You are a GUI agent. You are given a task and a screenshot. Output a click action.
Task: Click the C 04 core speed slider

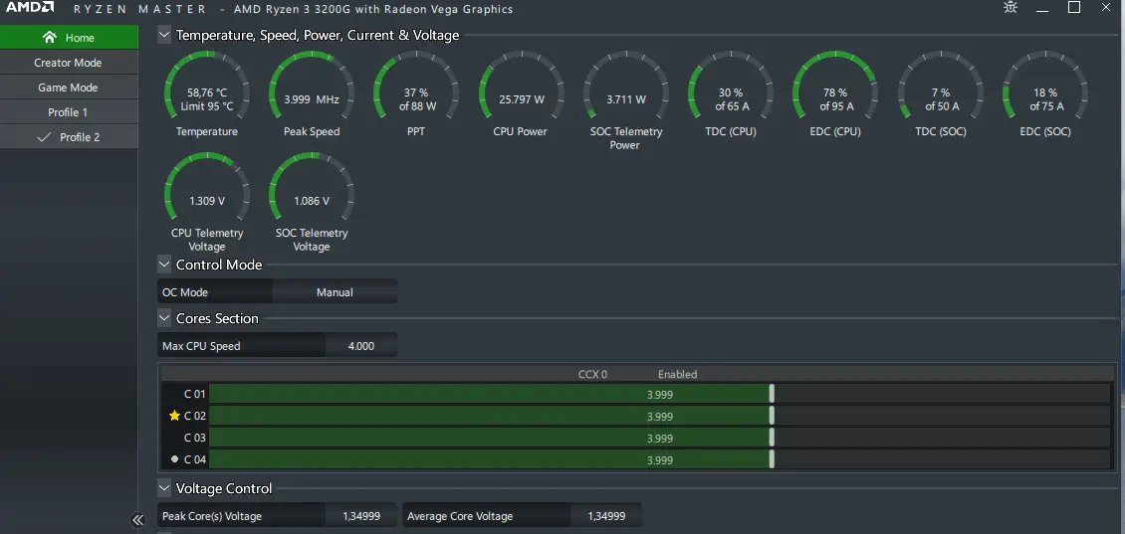pos(659,459)
